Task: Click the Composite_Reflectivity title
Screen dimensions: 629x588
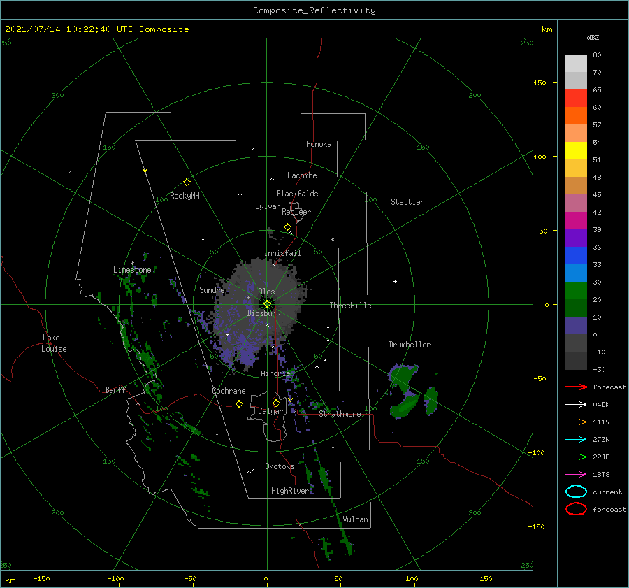Action: tap(314, 10)
